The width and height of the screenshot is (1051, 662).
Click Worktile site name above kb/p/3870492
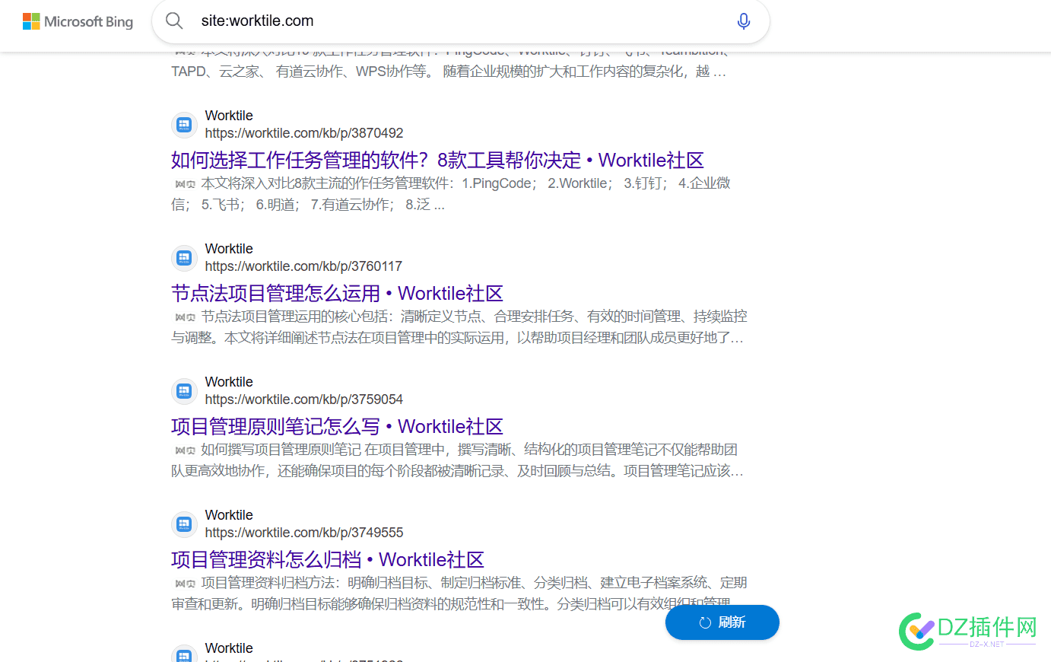[229, 116]
